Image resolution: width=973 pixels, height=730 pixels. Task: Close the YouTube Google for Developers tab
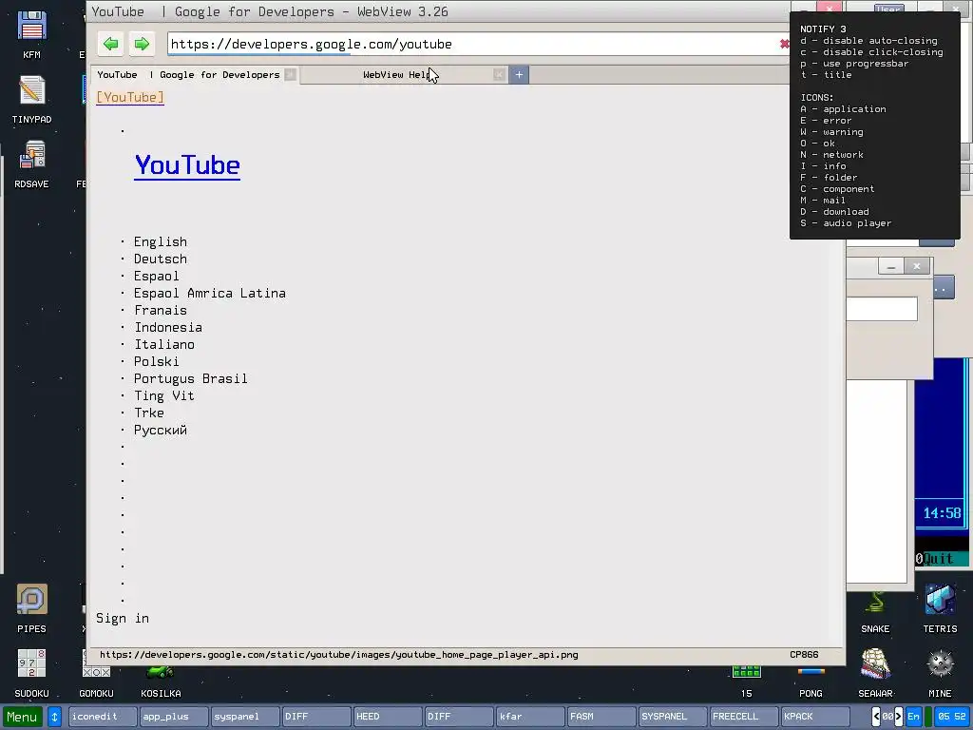point(290,75)
